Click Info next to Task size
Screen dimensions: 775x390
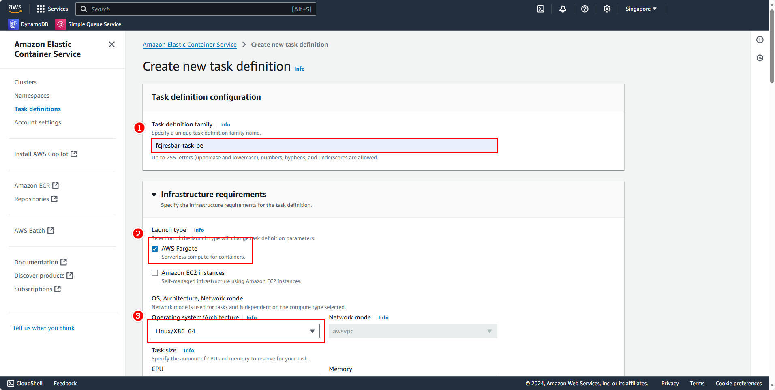coord(189,351)
